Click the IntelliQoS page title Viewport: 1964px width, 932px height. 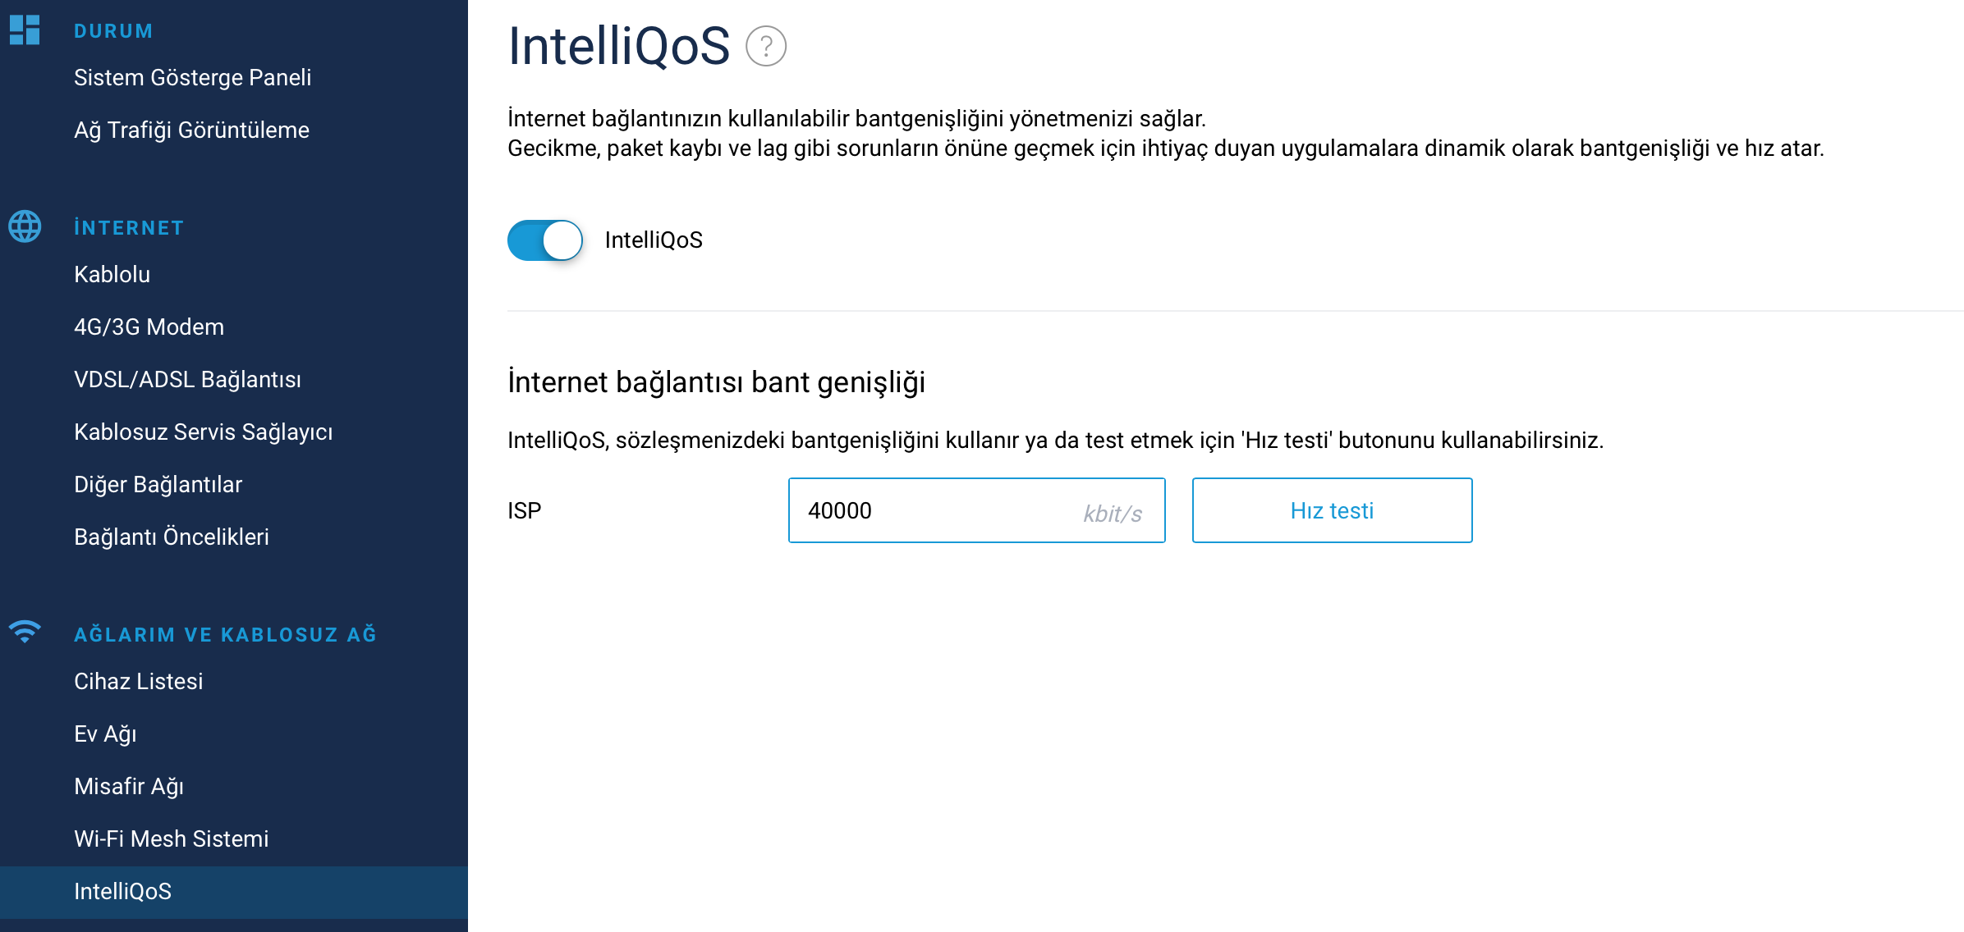(x=619, y=46)
